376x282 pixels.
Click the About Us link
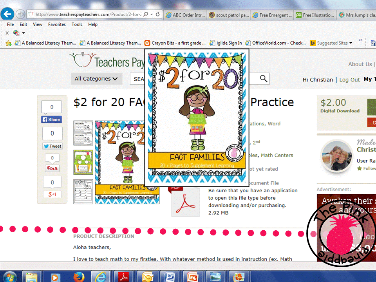coord(360,64)
